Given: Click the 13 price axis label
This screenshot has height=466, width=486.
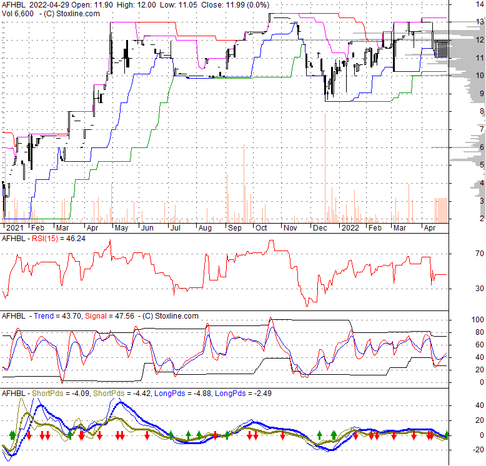Looking at the screenshot, I should [x=480, y=22].
